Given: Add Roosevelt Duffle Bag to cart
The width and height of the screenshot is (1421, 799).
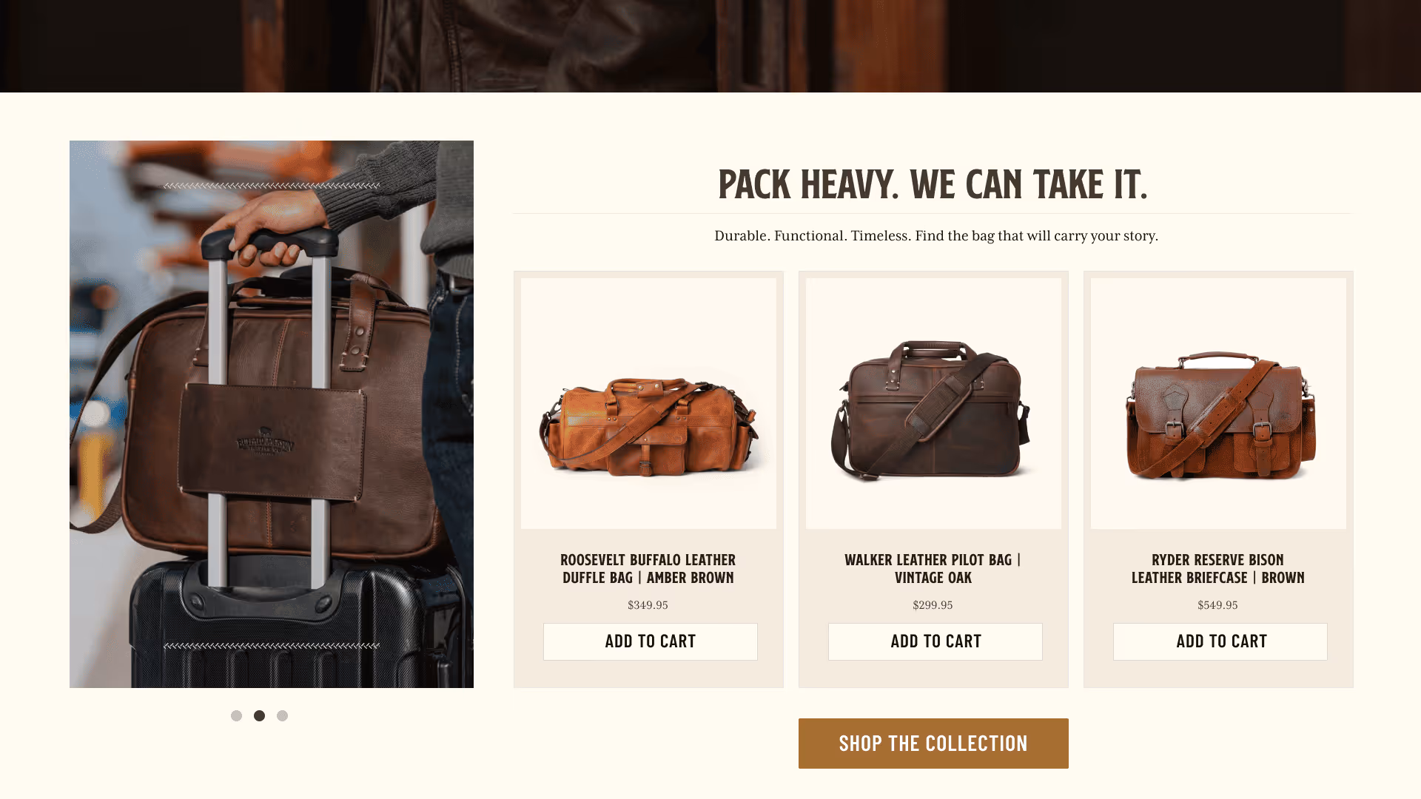Looking at the screenshot, I should (x=650, y=641).
